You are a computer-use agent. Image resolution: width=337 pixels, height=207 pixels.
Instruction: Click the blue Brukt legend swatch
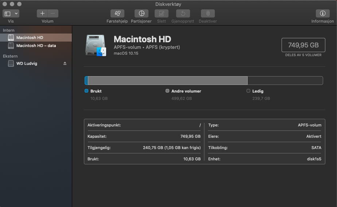[86, 91]
